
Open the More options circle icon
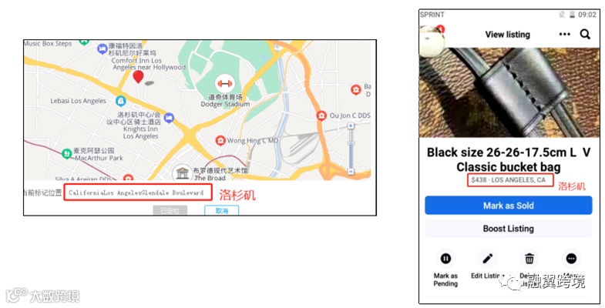click(x=571, y=258)
